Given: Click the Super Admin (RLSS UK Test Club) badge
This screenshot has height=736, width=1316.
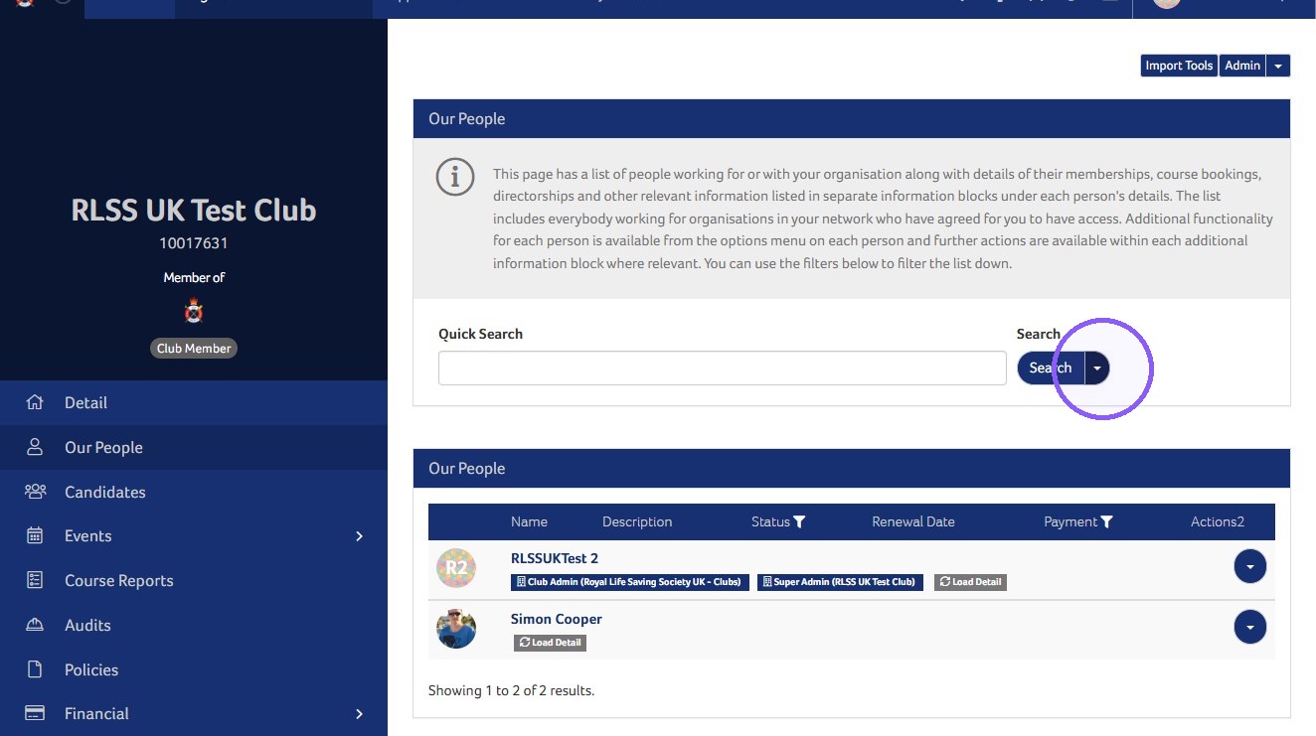Looking at the screenshot, I should point(840,582).
